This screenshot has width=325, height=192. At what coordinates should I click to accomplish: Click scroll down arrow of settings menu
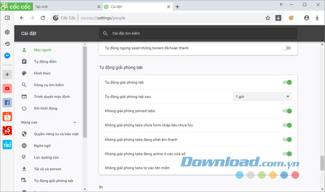click(85, 189)
